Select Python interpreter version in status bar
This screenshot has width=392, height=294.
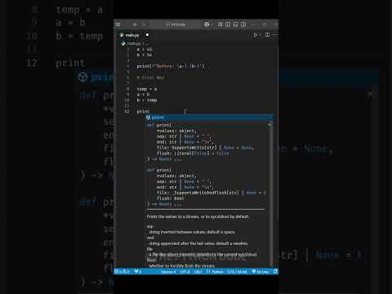point(237,272)
